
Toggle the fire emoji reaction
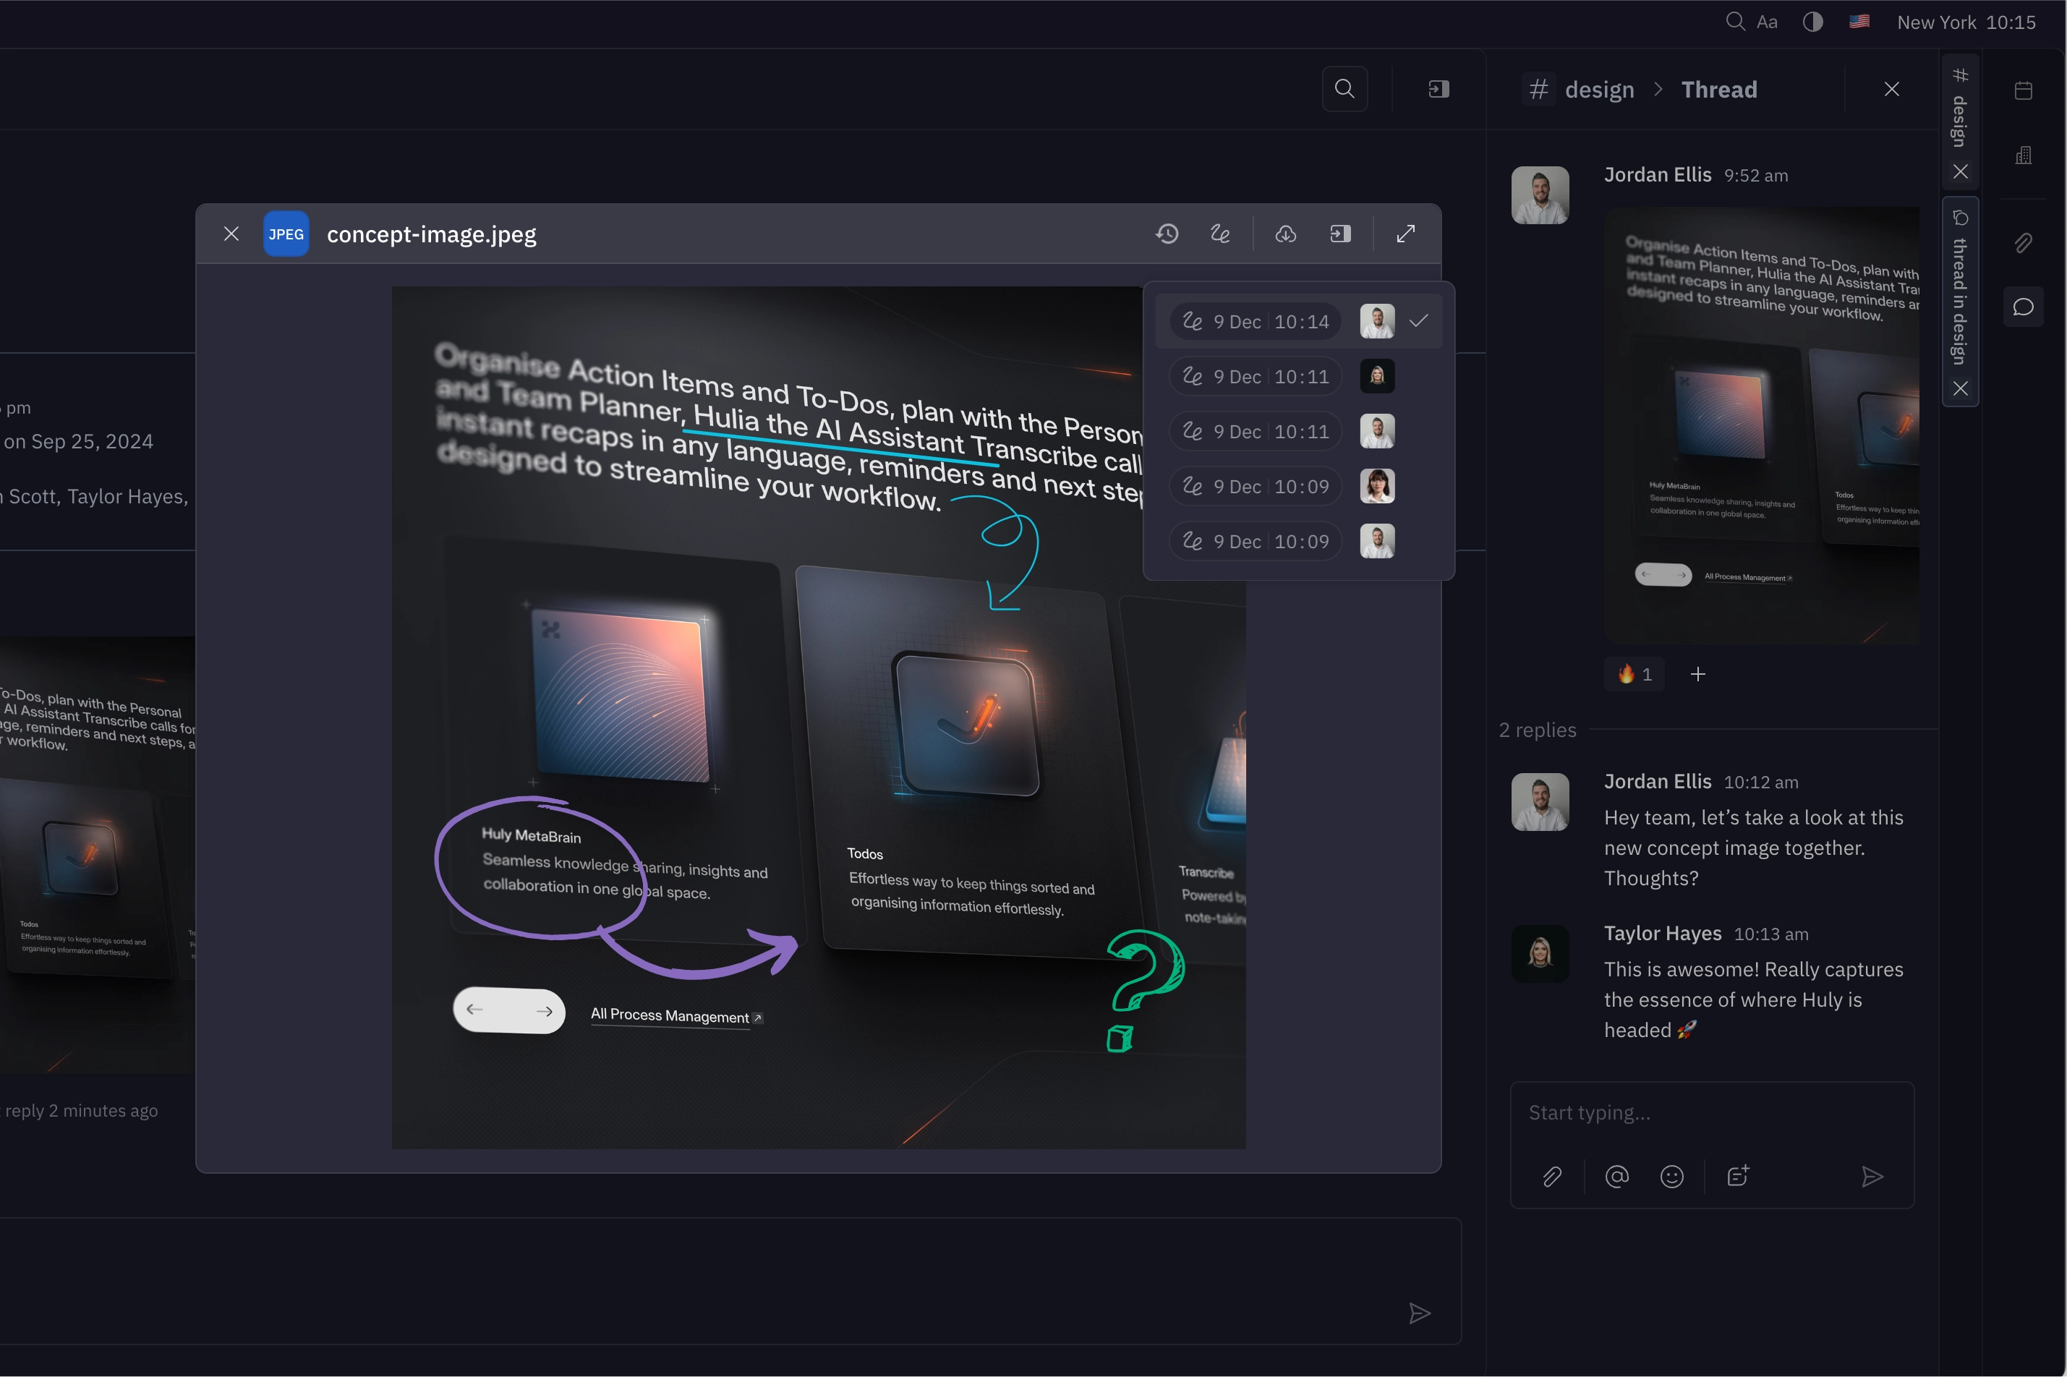[1634, 675]
